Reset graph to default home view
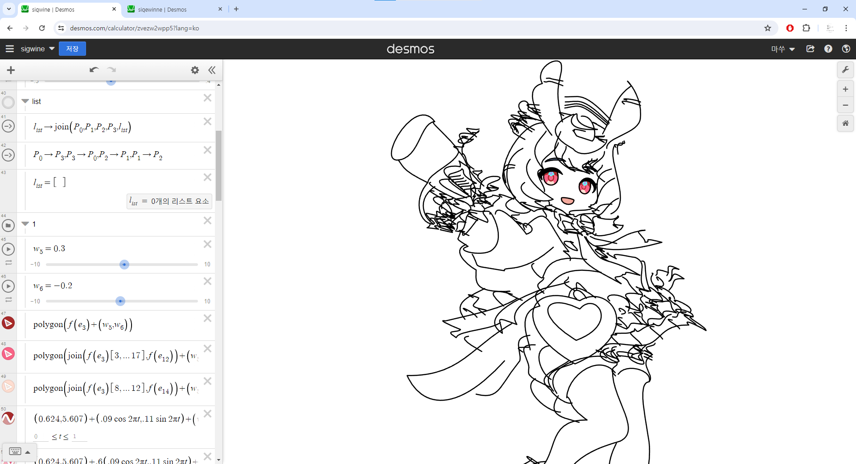Viewport: 856px width, 464px height. pos(845,123)
